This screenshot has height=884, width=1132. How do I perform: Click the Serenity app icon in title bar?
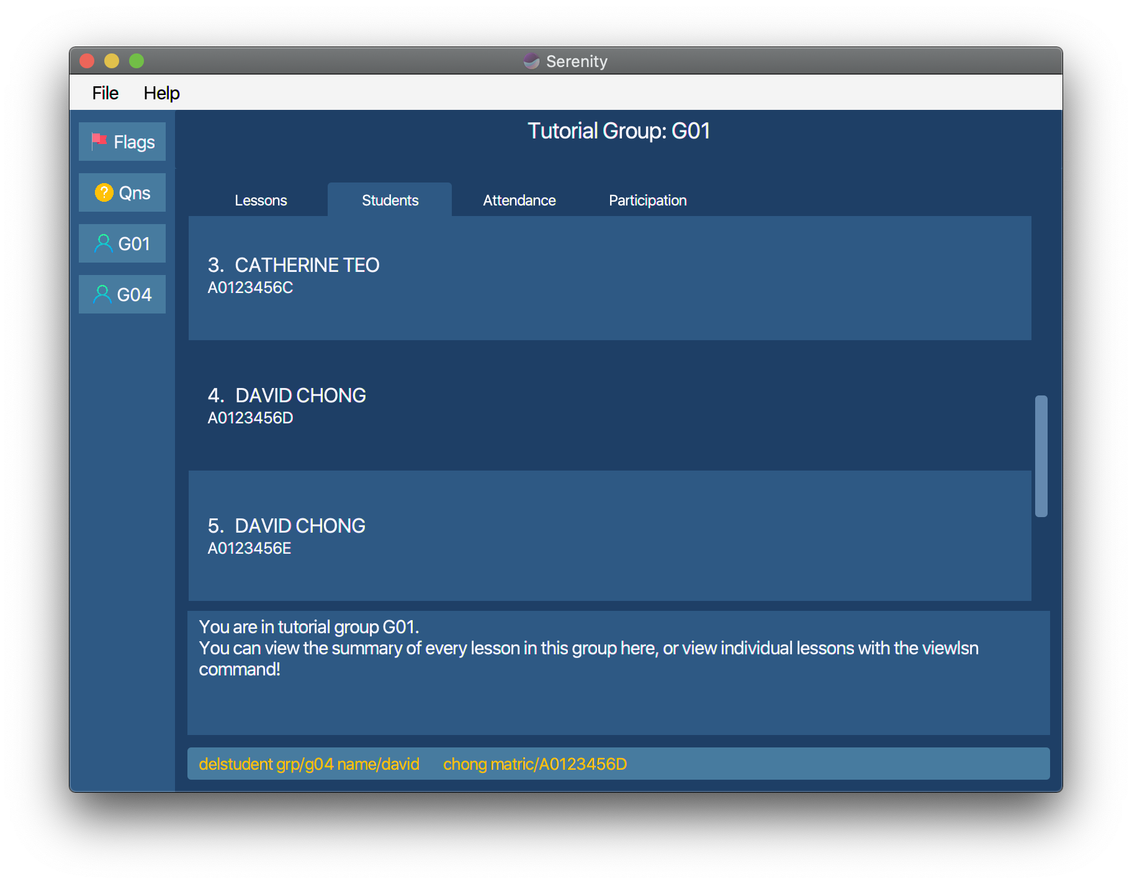point(531,61)
